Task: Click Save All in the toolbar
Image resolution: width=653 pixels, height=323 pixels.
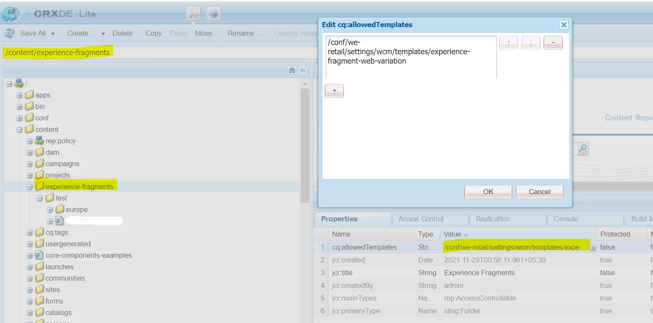Action: [x=33, y=33]
